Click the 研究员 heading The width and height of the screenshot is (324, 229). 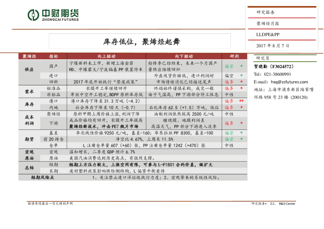tap(262, 58)
